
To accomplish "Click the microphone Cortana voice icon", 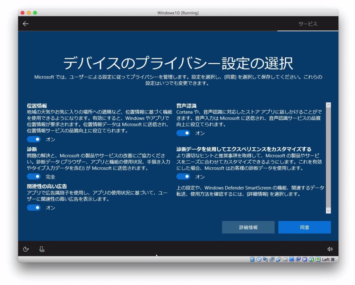I will pos(42,249).
